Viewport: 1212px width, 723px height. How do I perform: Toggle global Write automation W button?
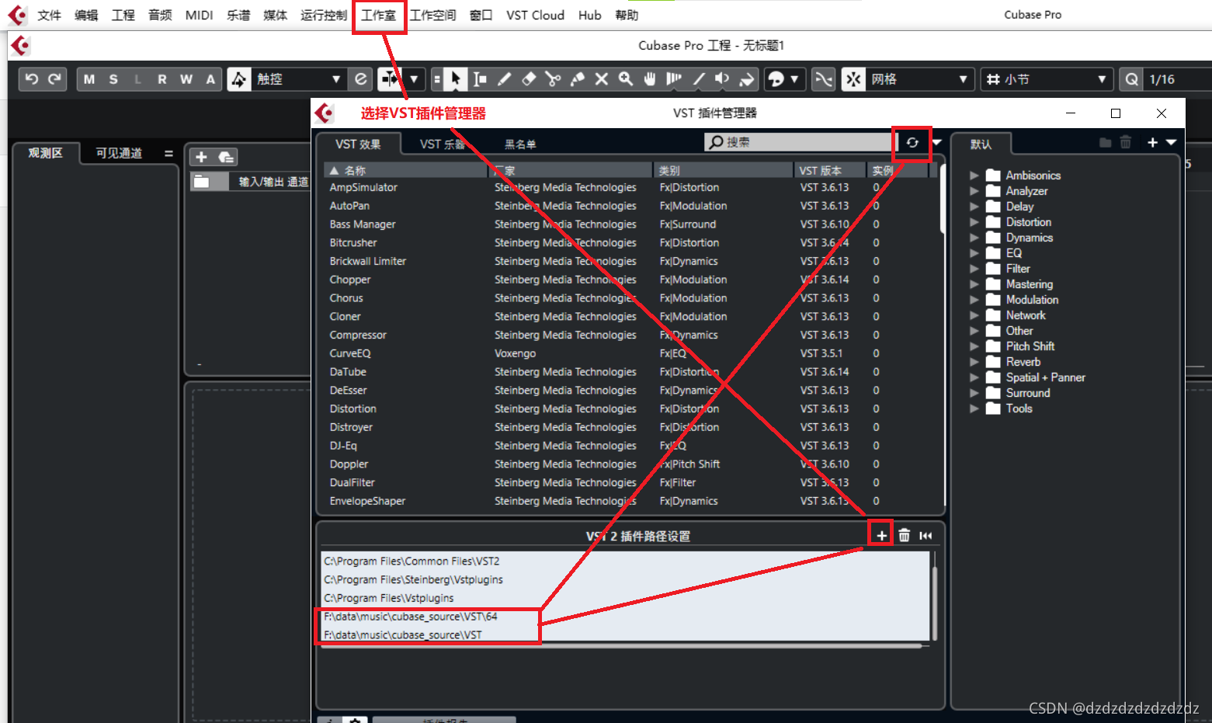tap(186, 79)
